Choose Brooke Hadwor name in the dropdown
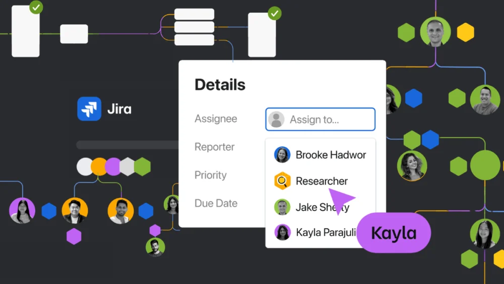This screenshot has width=504, height=284. [331, 155]
